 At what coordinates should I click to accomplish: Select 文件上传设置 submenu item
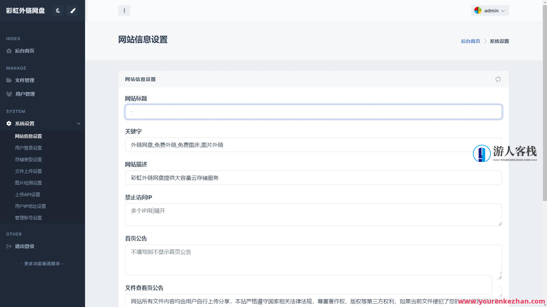28,171
